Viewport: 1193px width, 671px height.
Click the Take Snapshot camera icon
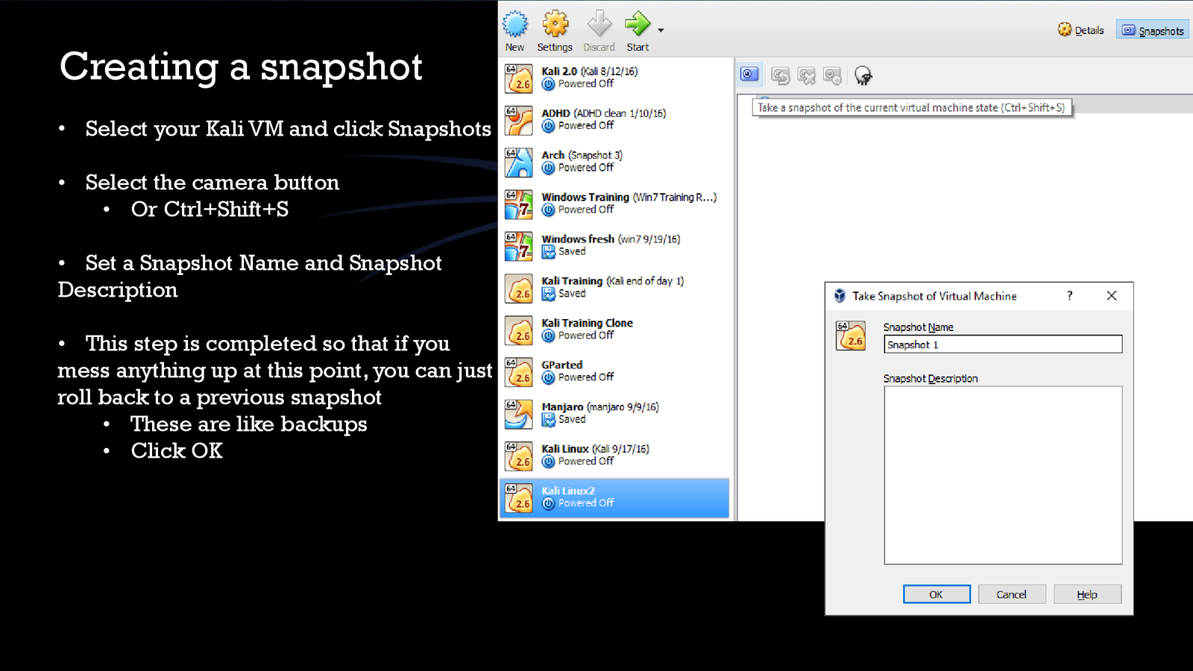[x=749, y=75]
